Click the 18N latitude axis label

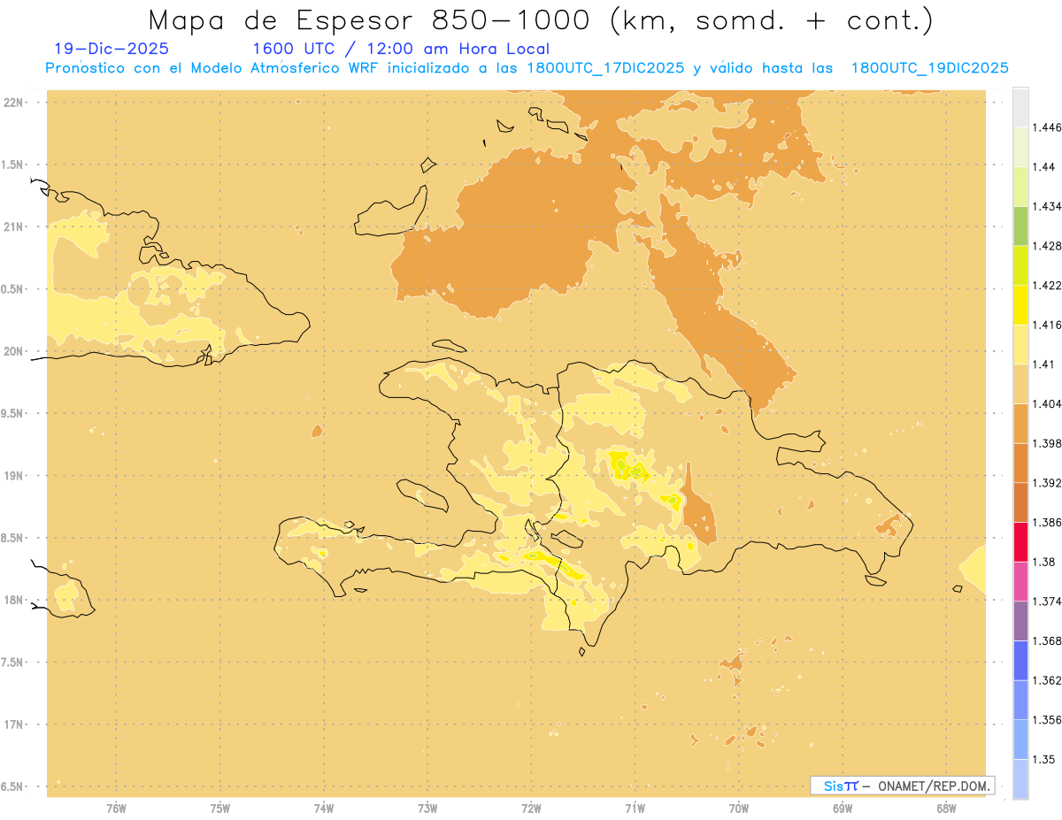click(x=15, y=600)
